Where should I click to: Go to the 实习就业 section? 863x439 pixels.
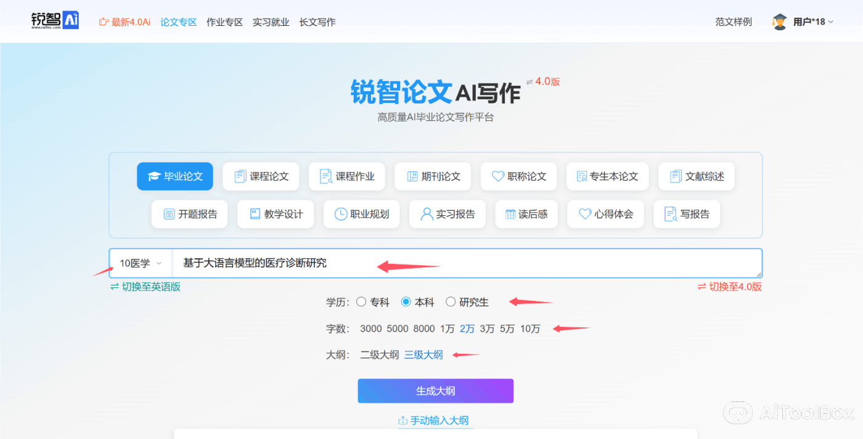coord(271,22)
